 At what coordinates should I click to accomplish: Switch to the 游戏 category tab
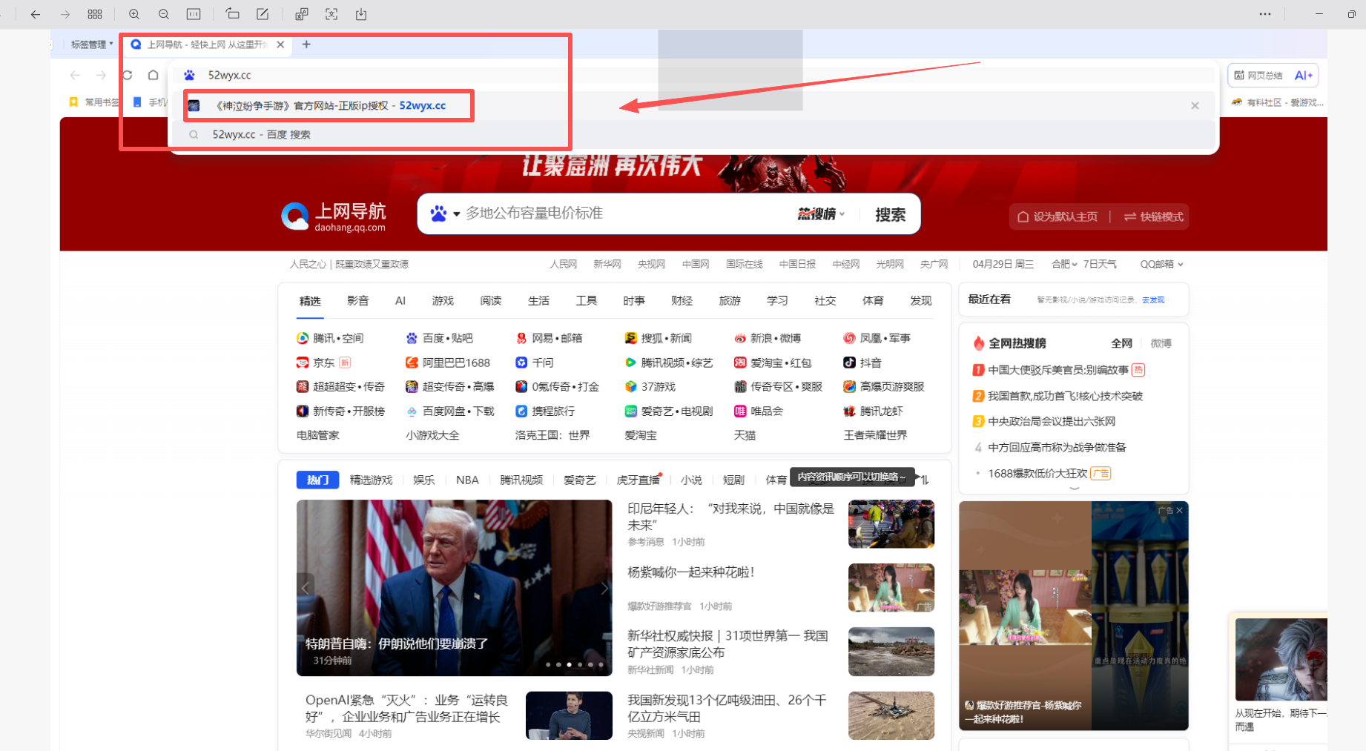pyautogui.click(x=442, y=300)
